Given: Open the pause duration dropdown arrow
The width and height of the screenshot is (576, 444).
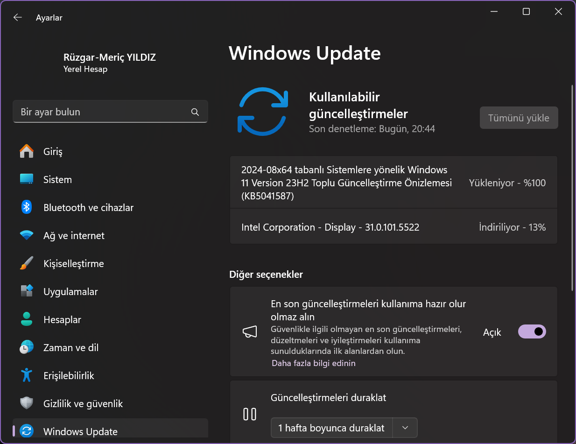Looking at the screenshot, I should pyautogui.click(x=405, y=428).
